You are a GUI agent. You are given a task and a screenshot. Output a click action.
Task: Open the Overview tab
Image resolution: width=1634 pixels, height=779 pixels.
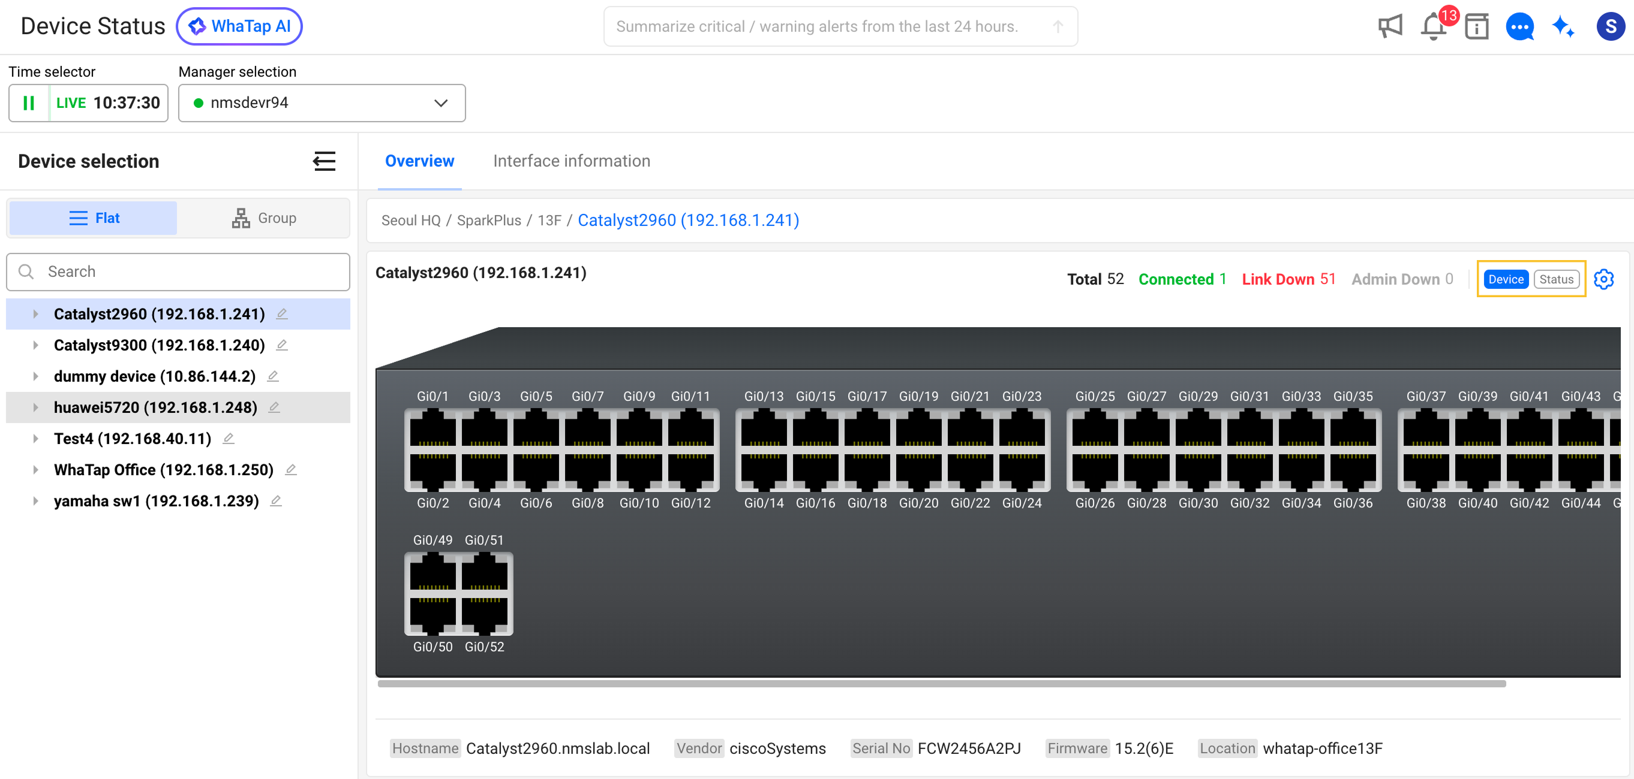pyautogui.click(x=419, y=161)
